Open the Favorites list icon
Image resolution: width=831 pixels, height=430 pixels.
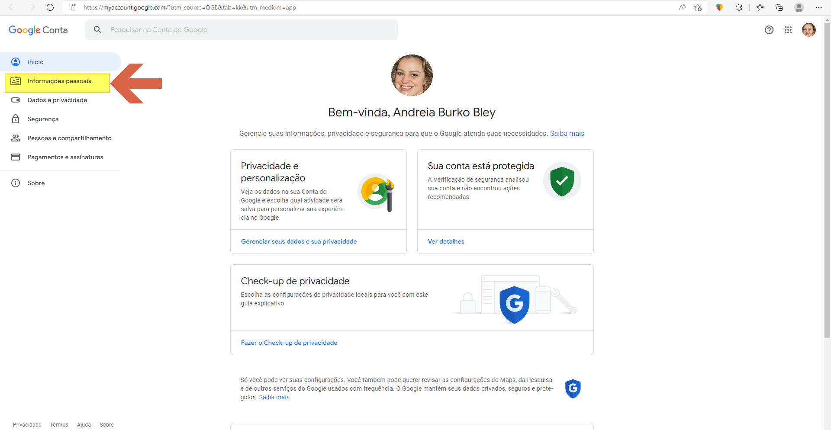point(760,7)
